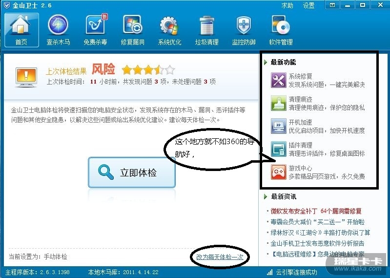The width and height of the screenshot is (390, 278).
Task: Click 云引擎连接成功 status text
Action: point(296,272)
